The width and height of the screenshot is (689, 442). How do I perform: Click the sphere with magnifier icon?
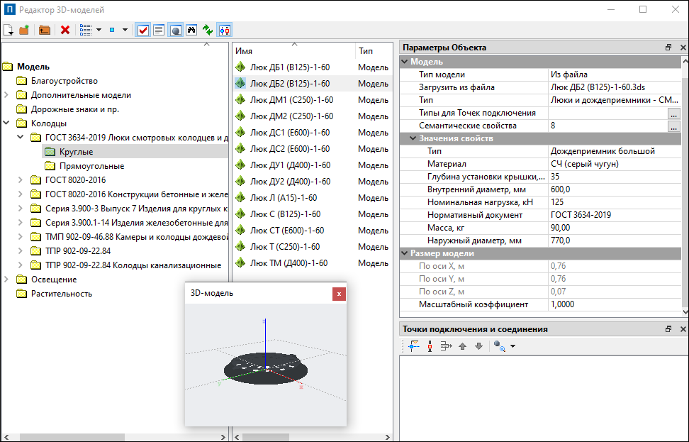(499, 346)
